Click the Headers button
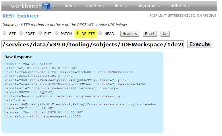 coord(130,33)
